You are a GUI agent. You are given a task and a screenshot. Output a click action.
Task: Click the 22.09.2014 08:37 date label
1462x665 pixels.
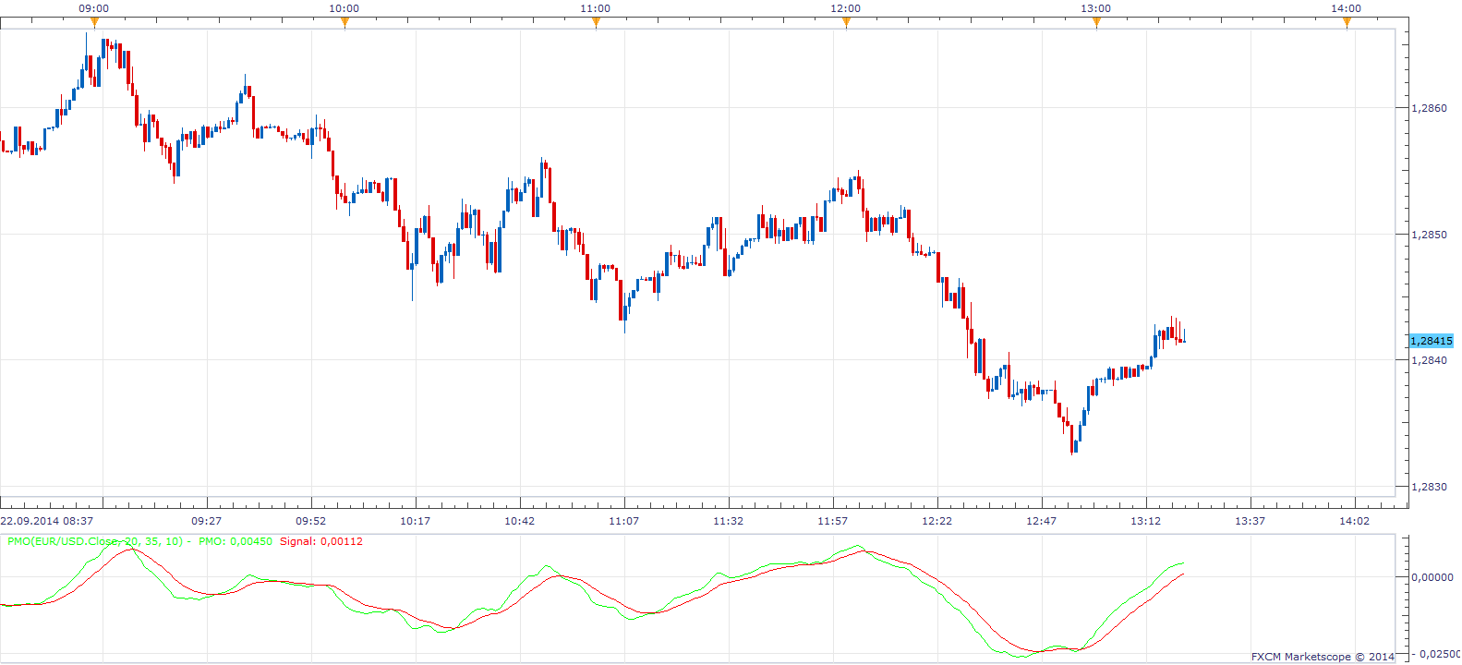point(47,521)
